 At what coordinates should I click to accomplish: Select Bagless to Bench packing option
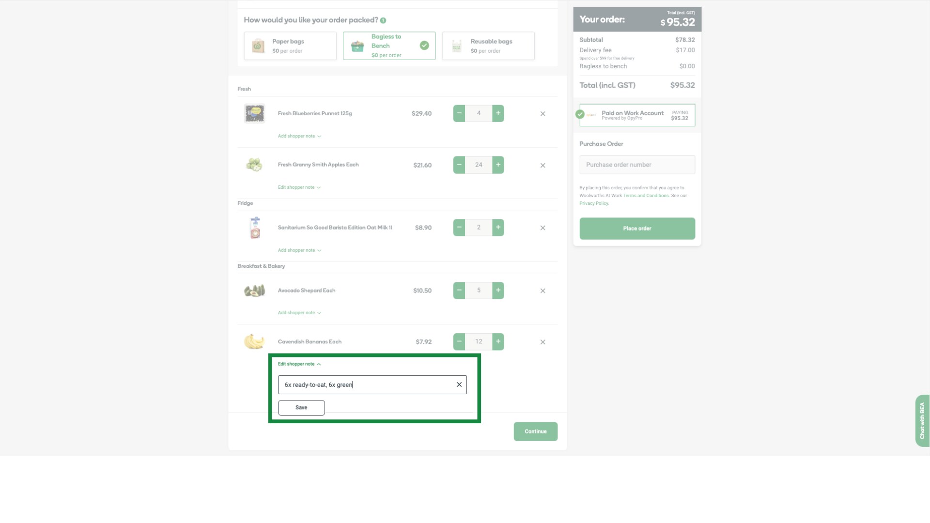[389, 46]
